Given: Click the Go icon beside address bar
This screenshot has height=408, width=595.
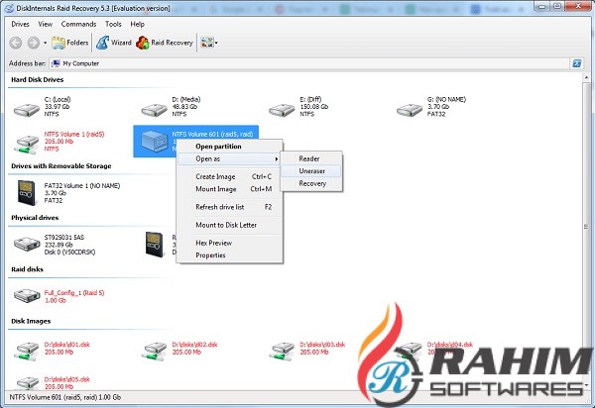Looking at the screenshot, I should coord(577,63).
